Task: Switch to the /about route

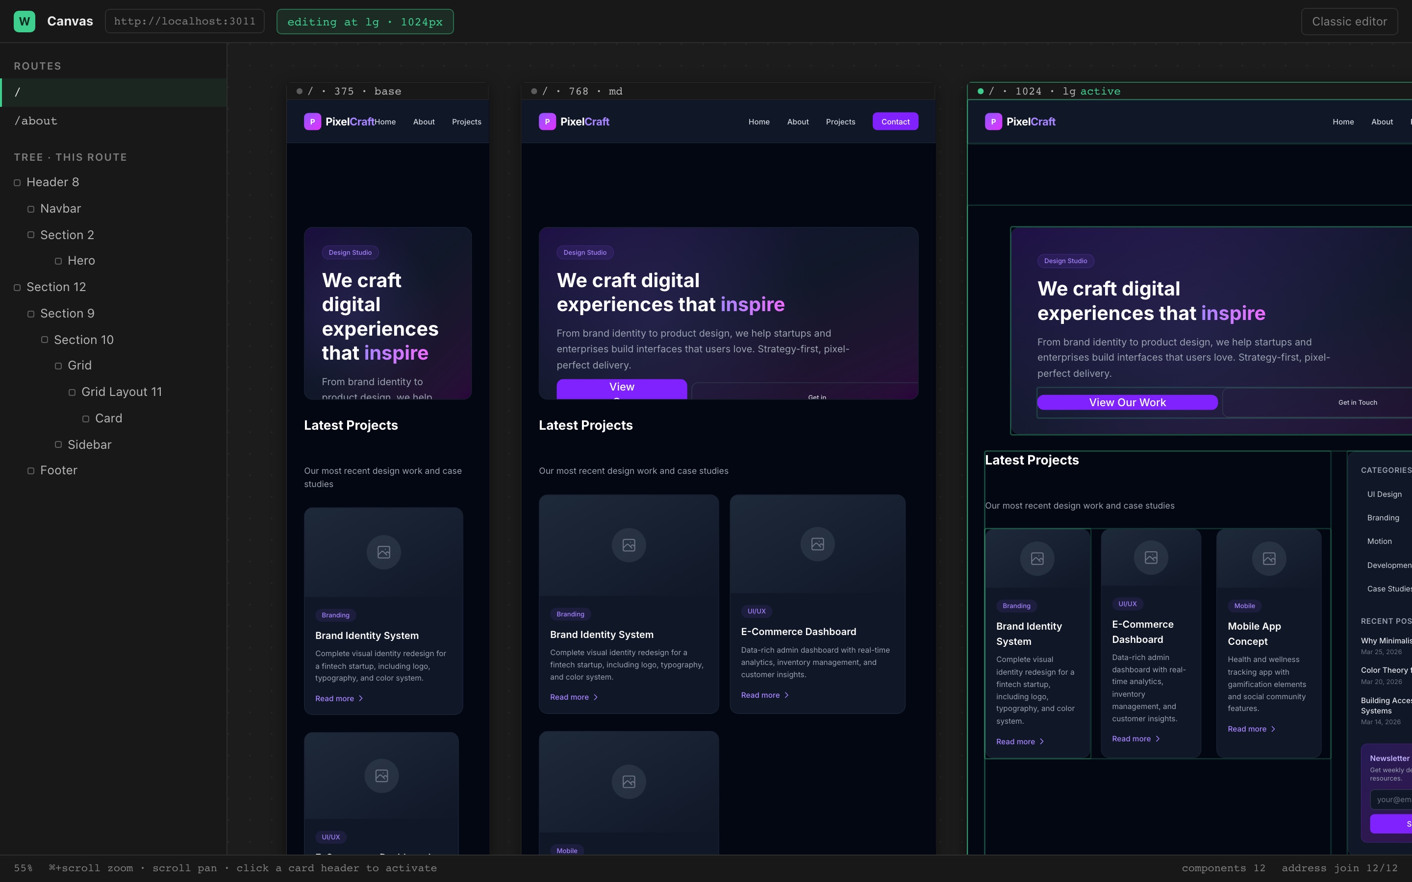Action: [x=113, y=121]
